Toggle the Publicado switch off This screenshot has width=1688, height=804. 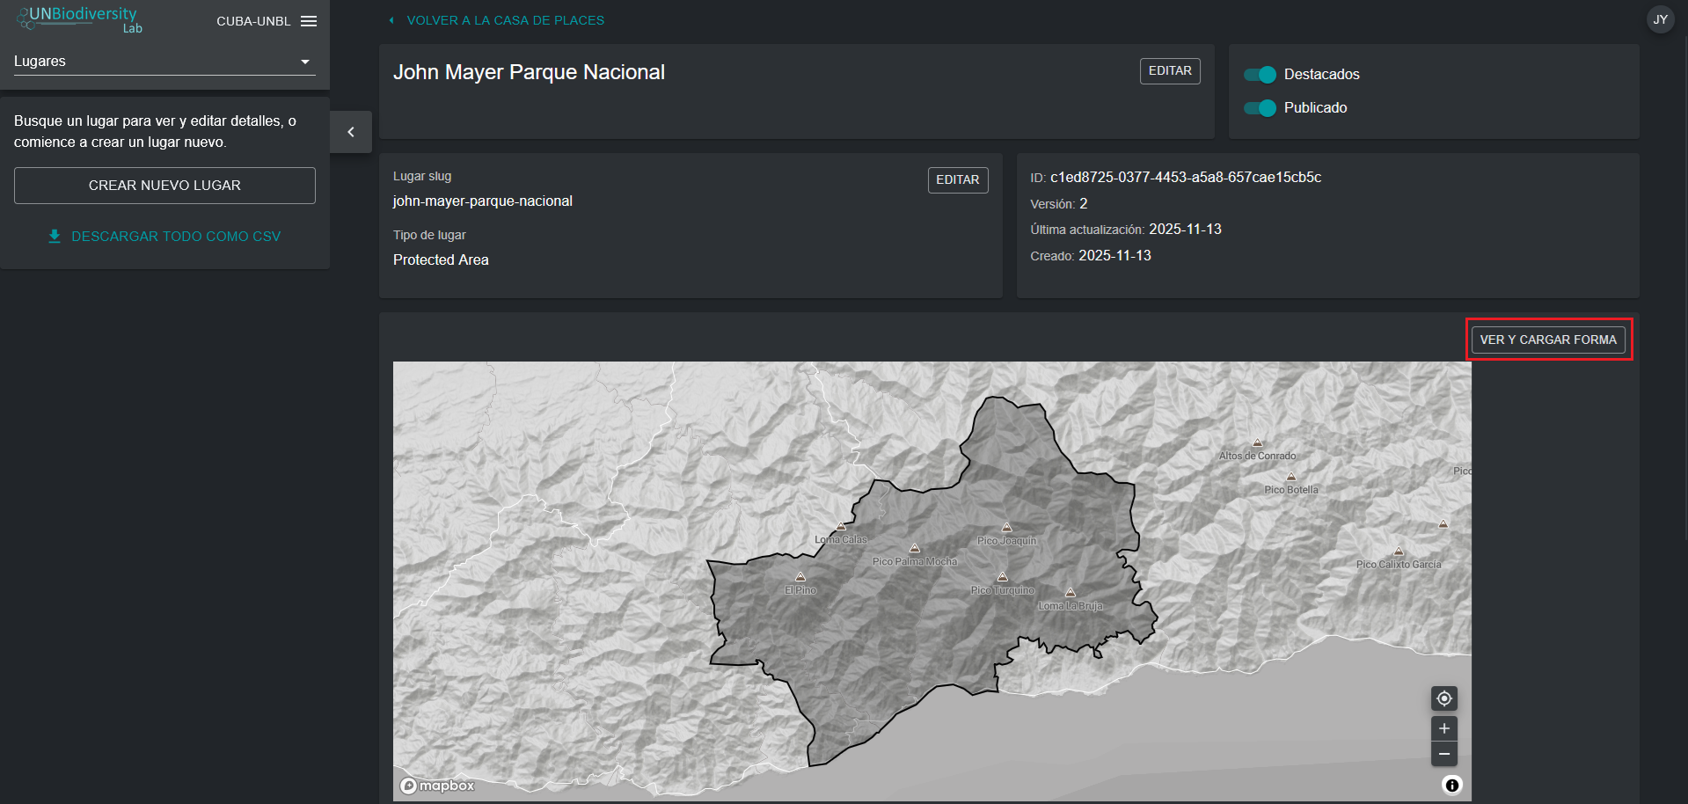[x=1260, y=108]
